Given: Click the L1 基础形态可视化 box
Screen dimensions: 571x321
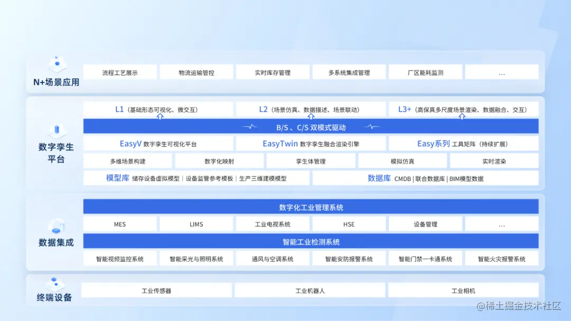Looking at the screenshot, I should coord(158,109).
